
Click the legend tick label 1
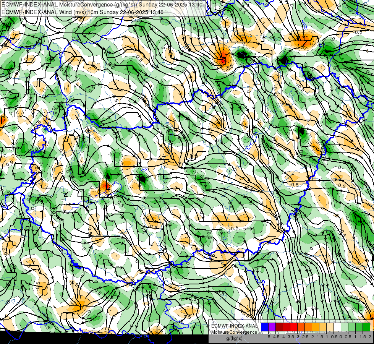[x=355, y=337]
